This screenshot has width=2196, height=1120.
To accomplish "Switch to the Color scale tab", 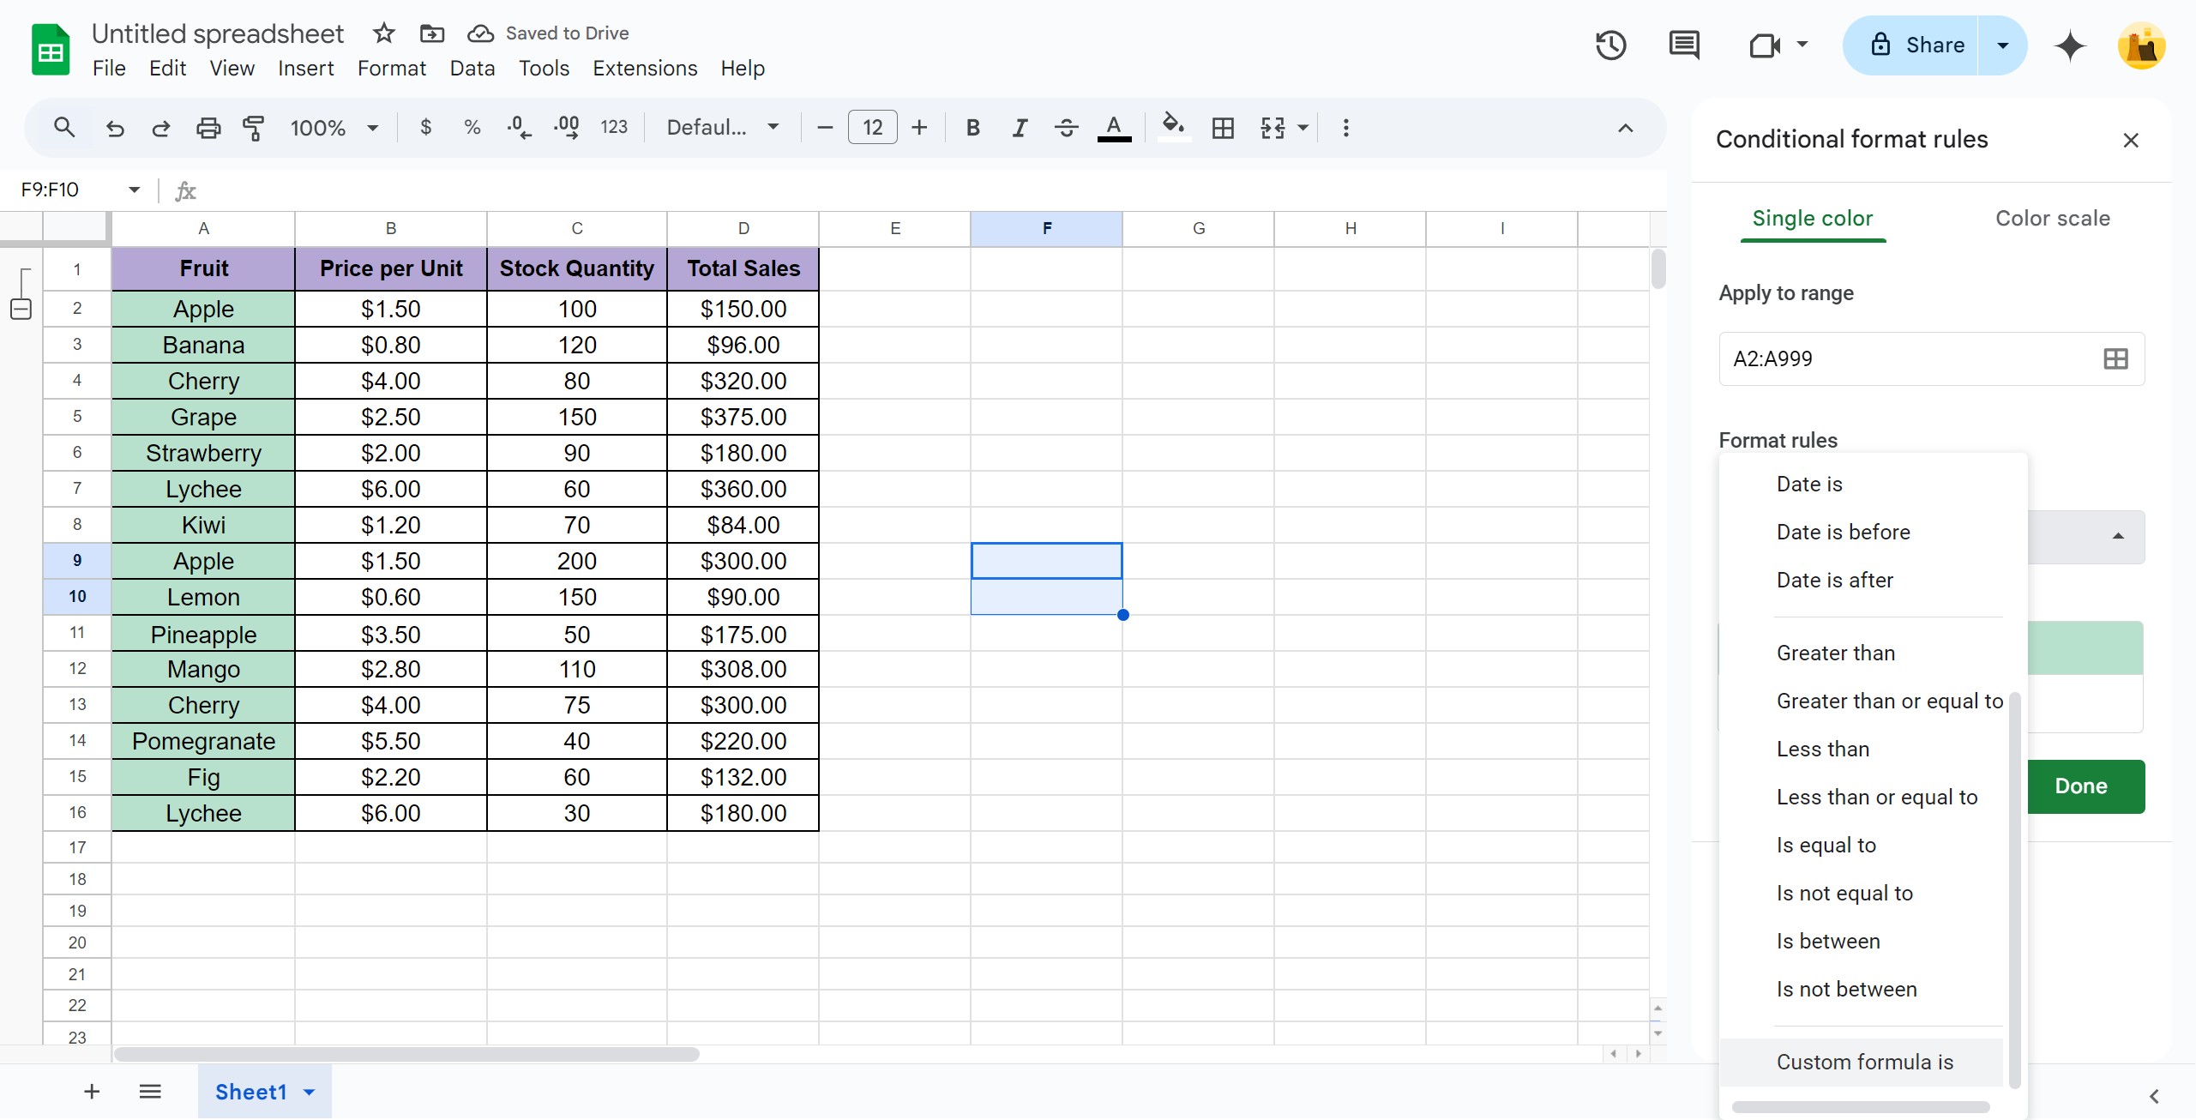I will pos(2053,218).
